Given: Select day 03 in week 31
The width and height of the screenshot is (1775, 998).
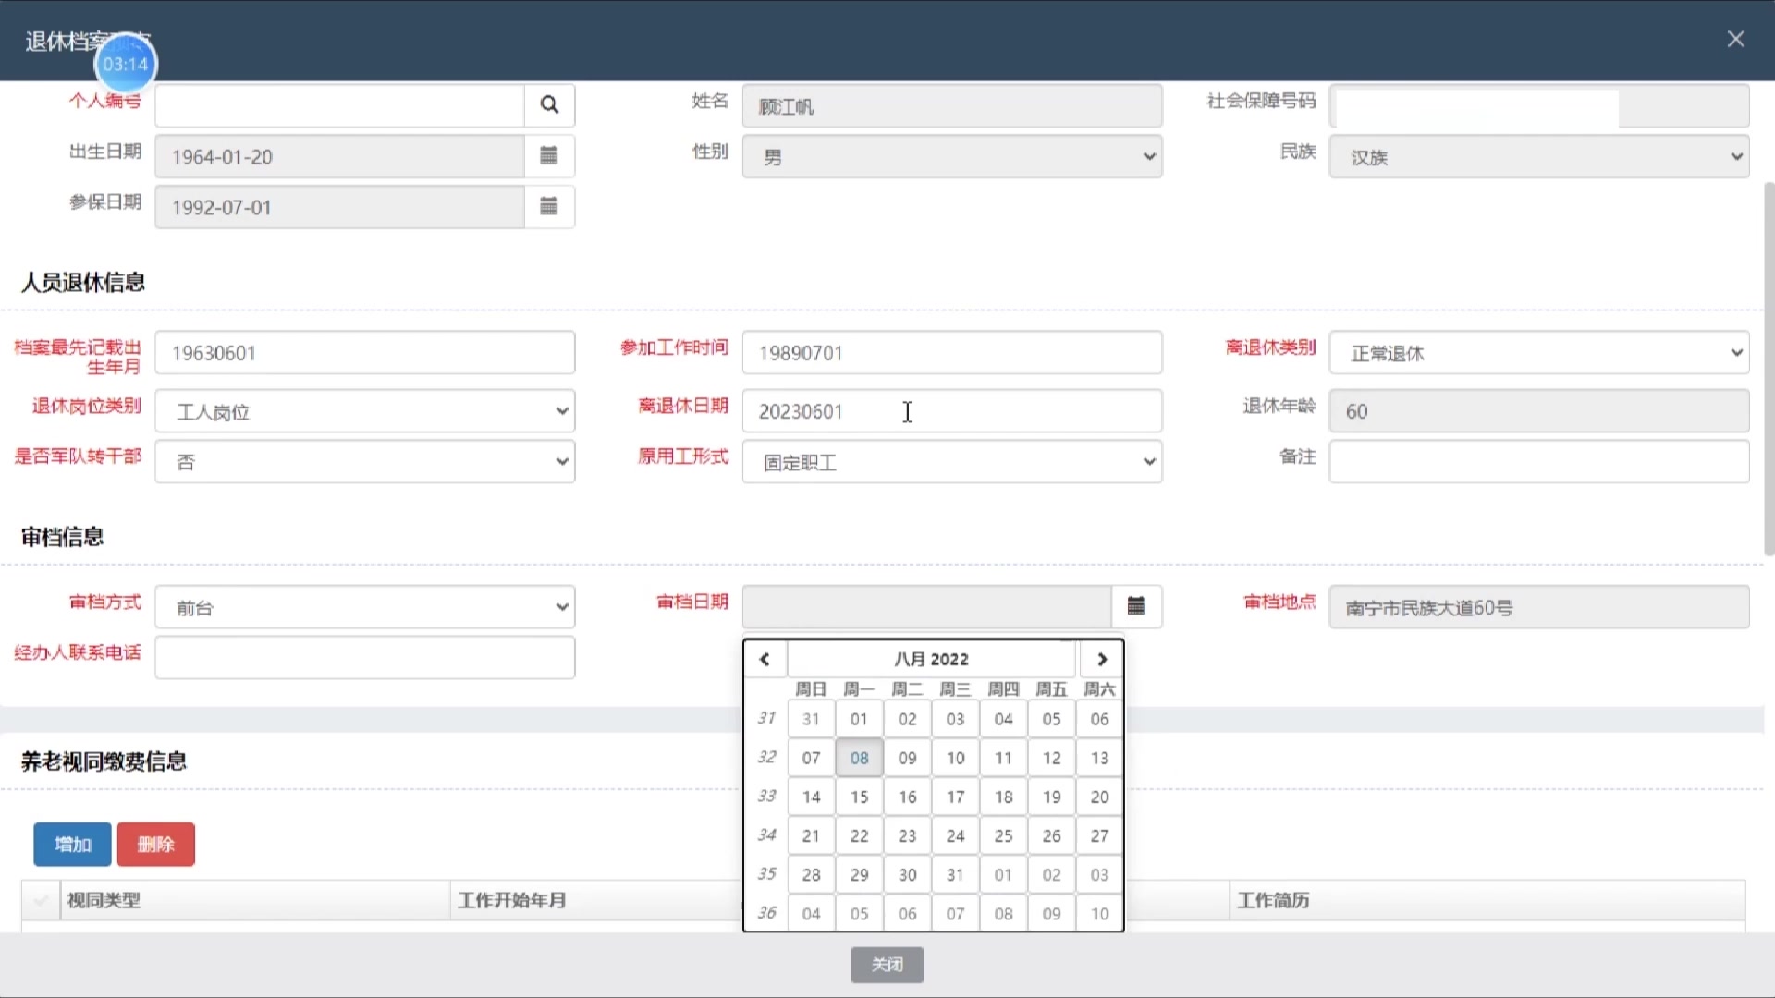Looking at the screenshot, I should 955,719.
